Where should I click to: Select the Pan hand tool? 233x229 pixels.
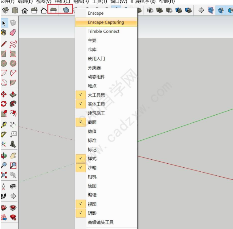click(13, 156)
